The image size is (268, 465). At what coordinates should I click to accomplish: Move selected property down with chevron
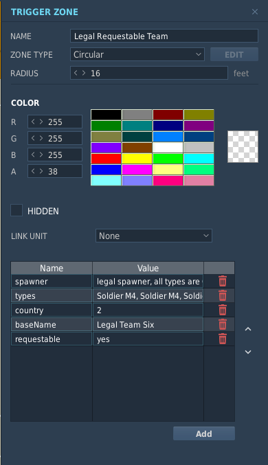pyautogui.click(x=248, y=352)
